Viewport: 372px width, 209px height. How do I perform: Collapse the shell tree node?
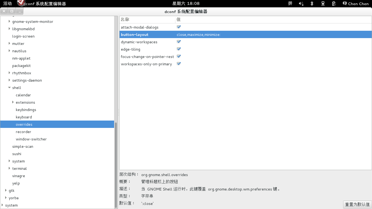click(x=10, y=88)
